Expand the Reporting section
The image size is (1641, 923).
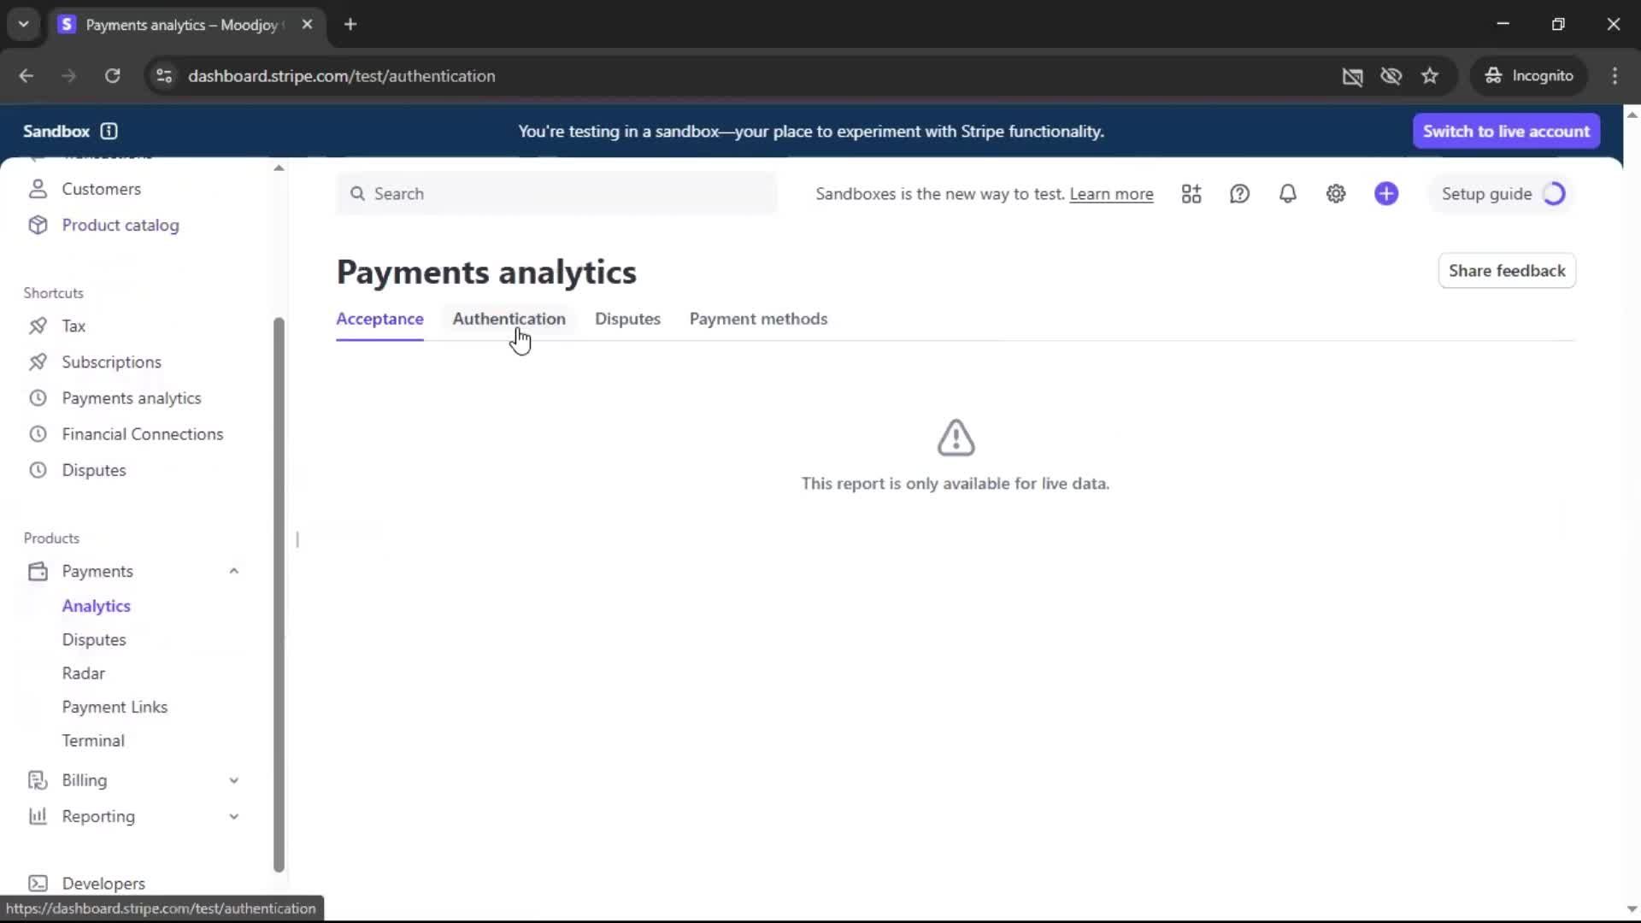pos(233,816)
